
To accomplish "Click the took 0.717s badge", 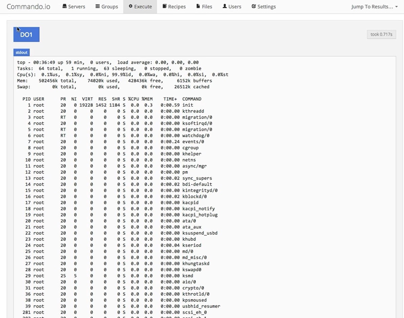I will [381, 34].
